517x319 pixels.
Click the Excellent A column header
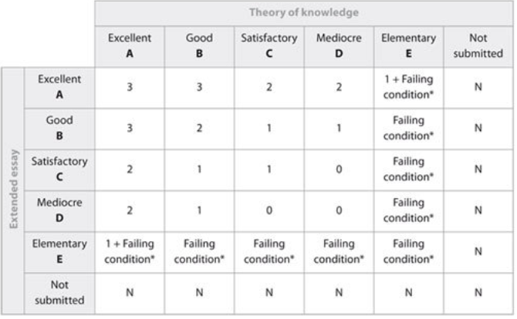point(130,46)
